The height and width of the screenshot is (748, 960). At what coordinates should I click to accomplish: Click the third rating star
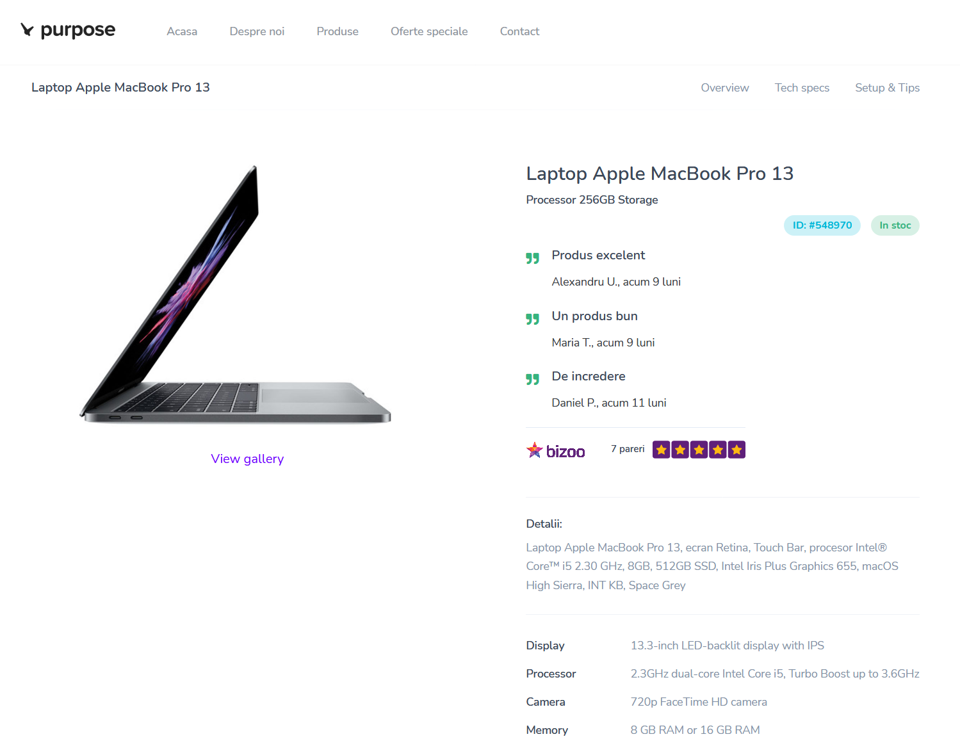[x=699, y=450]
